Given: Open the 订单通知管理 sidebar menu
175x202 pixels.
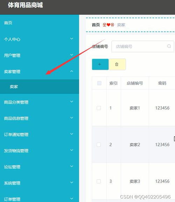Looking at the screenshot, I should (x=40, y=135).
